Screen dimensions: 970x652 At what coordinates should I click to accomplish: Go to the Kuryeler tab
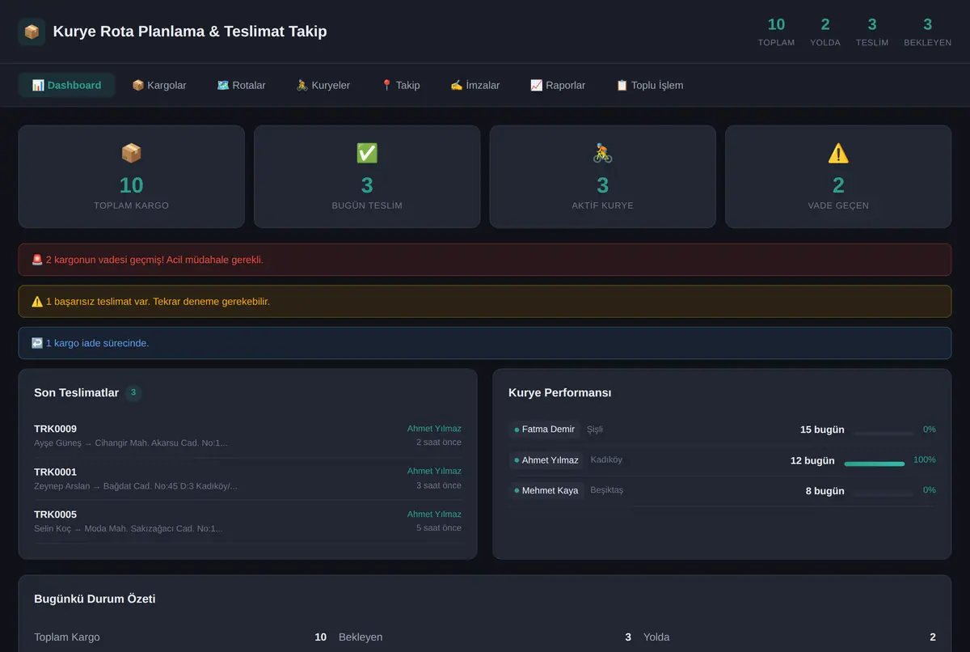pyautogui.click(x=323, y=85)
